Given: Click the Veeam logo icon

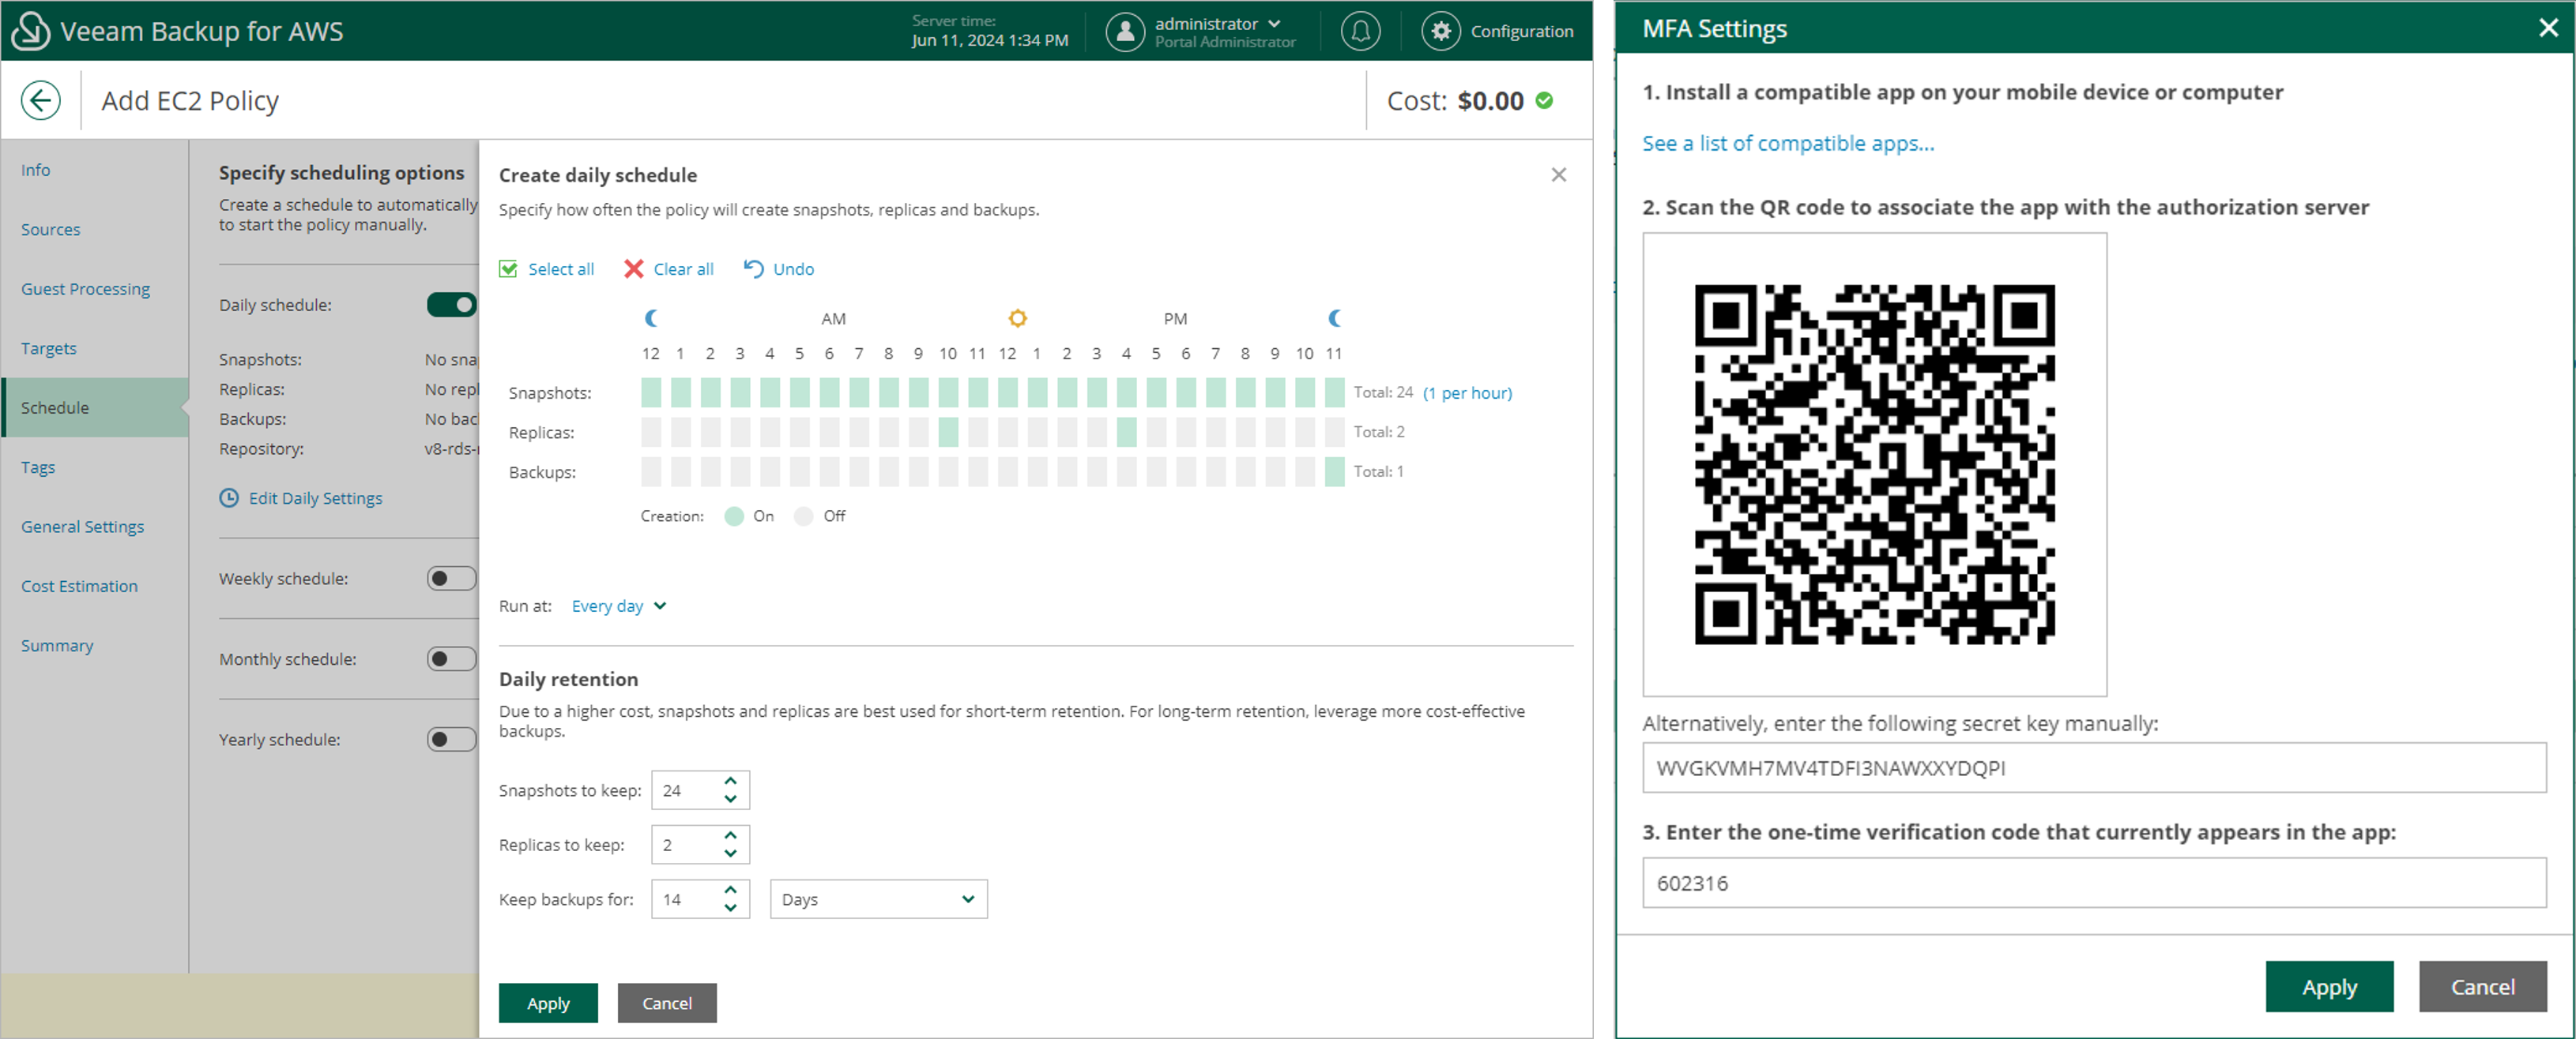Looking at the screenshot, I should point(30,30).
